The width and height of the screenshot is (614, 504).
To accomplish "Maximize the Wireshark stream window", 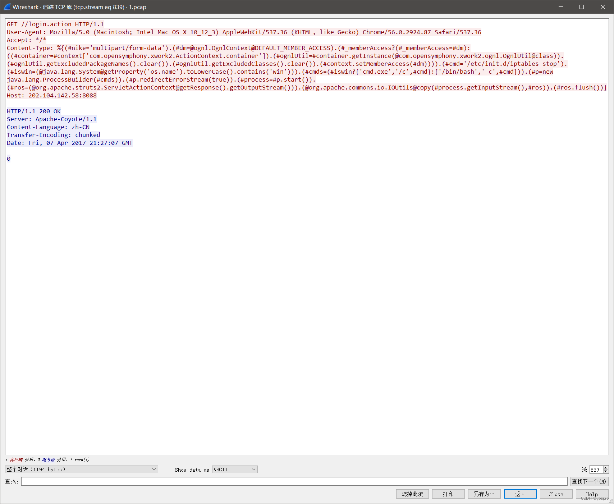I will pos(582,7).
